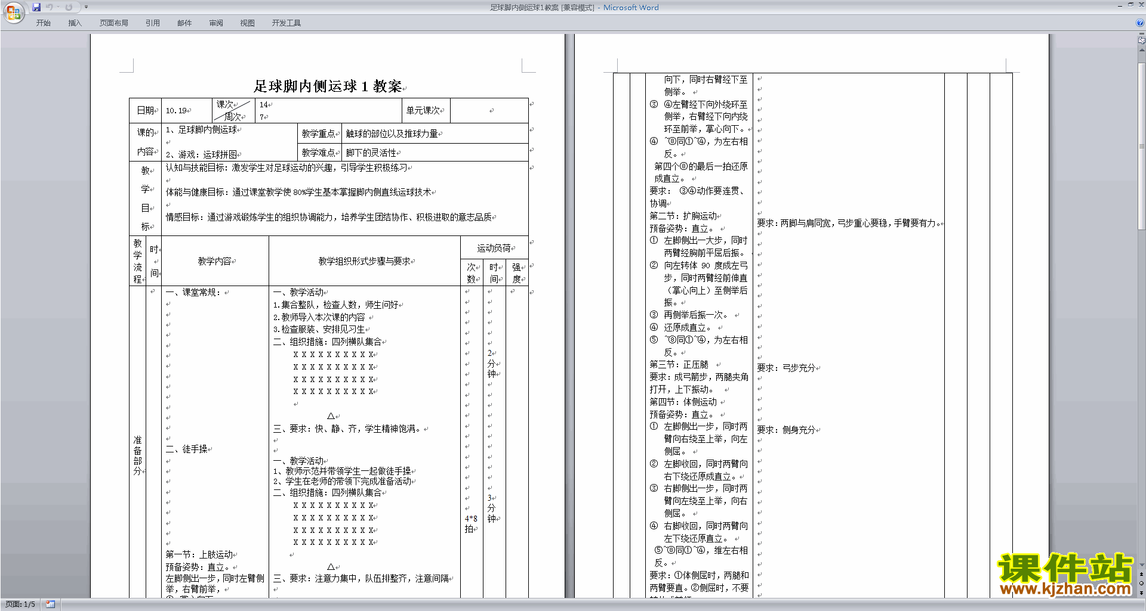This screenshot has height=611, width=1146.
Task: Click the 一、课堂常规 line
Action: (193, 292)
